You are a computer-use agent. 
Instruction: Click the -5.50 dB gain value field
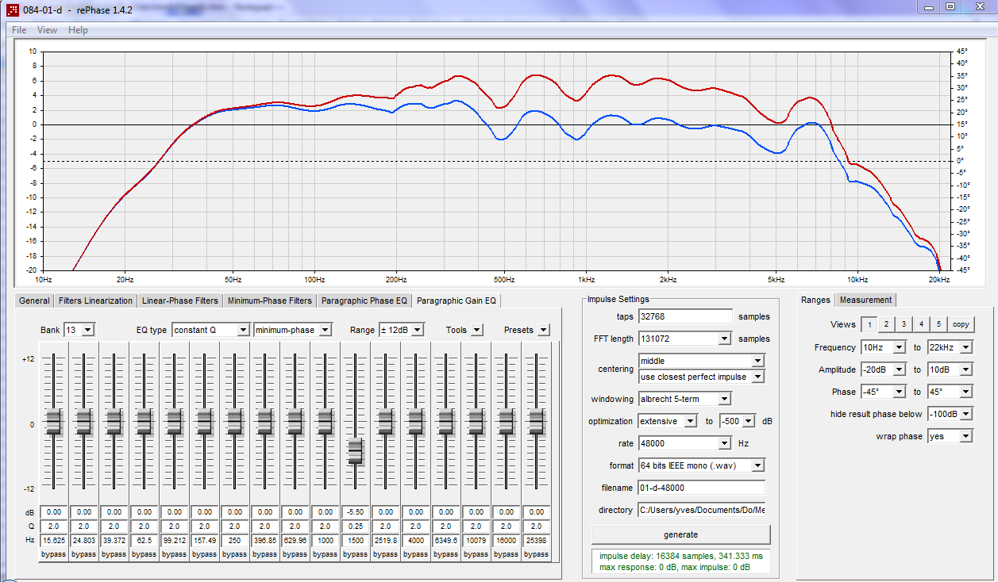[x=355, y=512]
